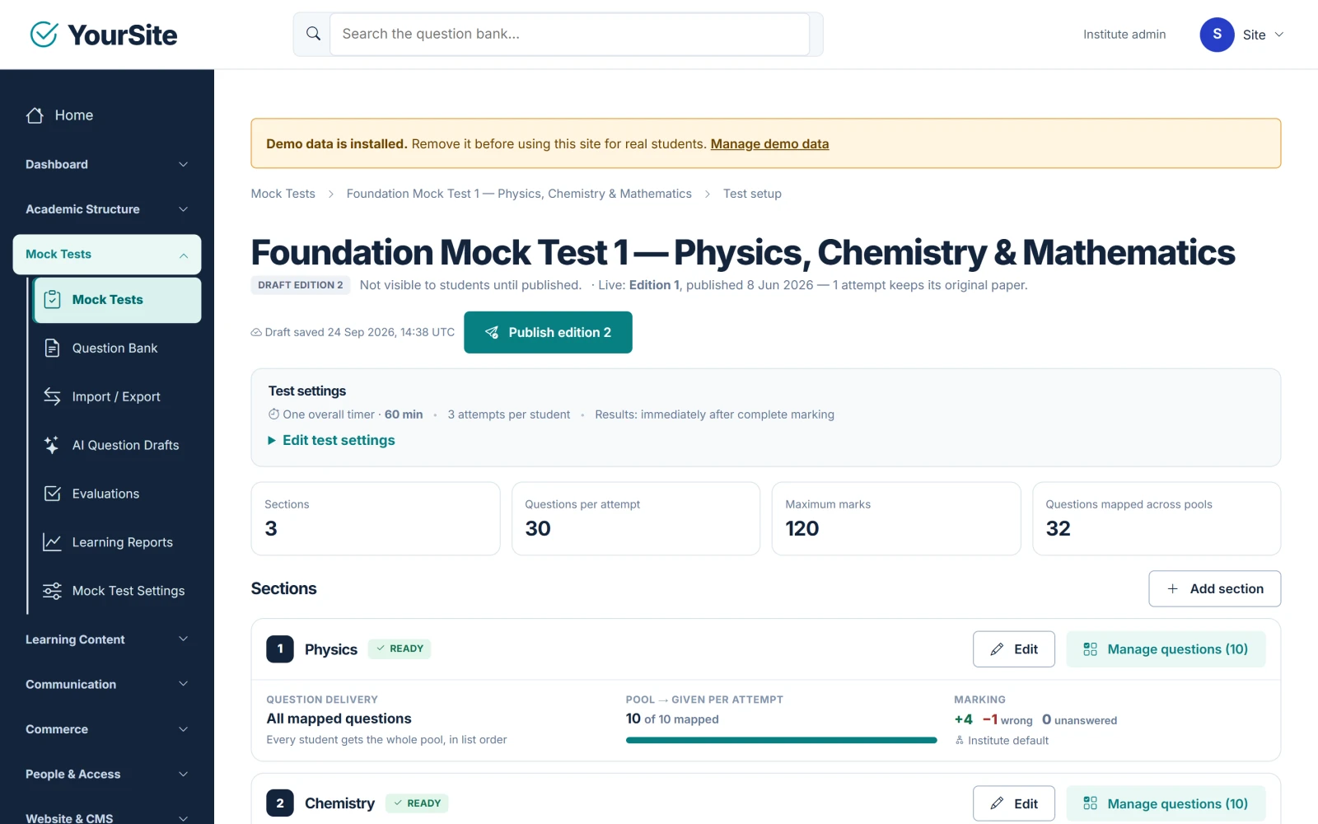Screen dimensions: 1318x824
Task: Expand the Dashboard sidebar group
Action: point(107,165)
